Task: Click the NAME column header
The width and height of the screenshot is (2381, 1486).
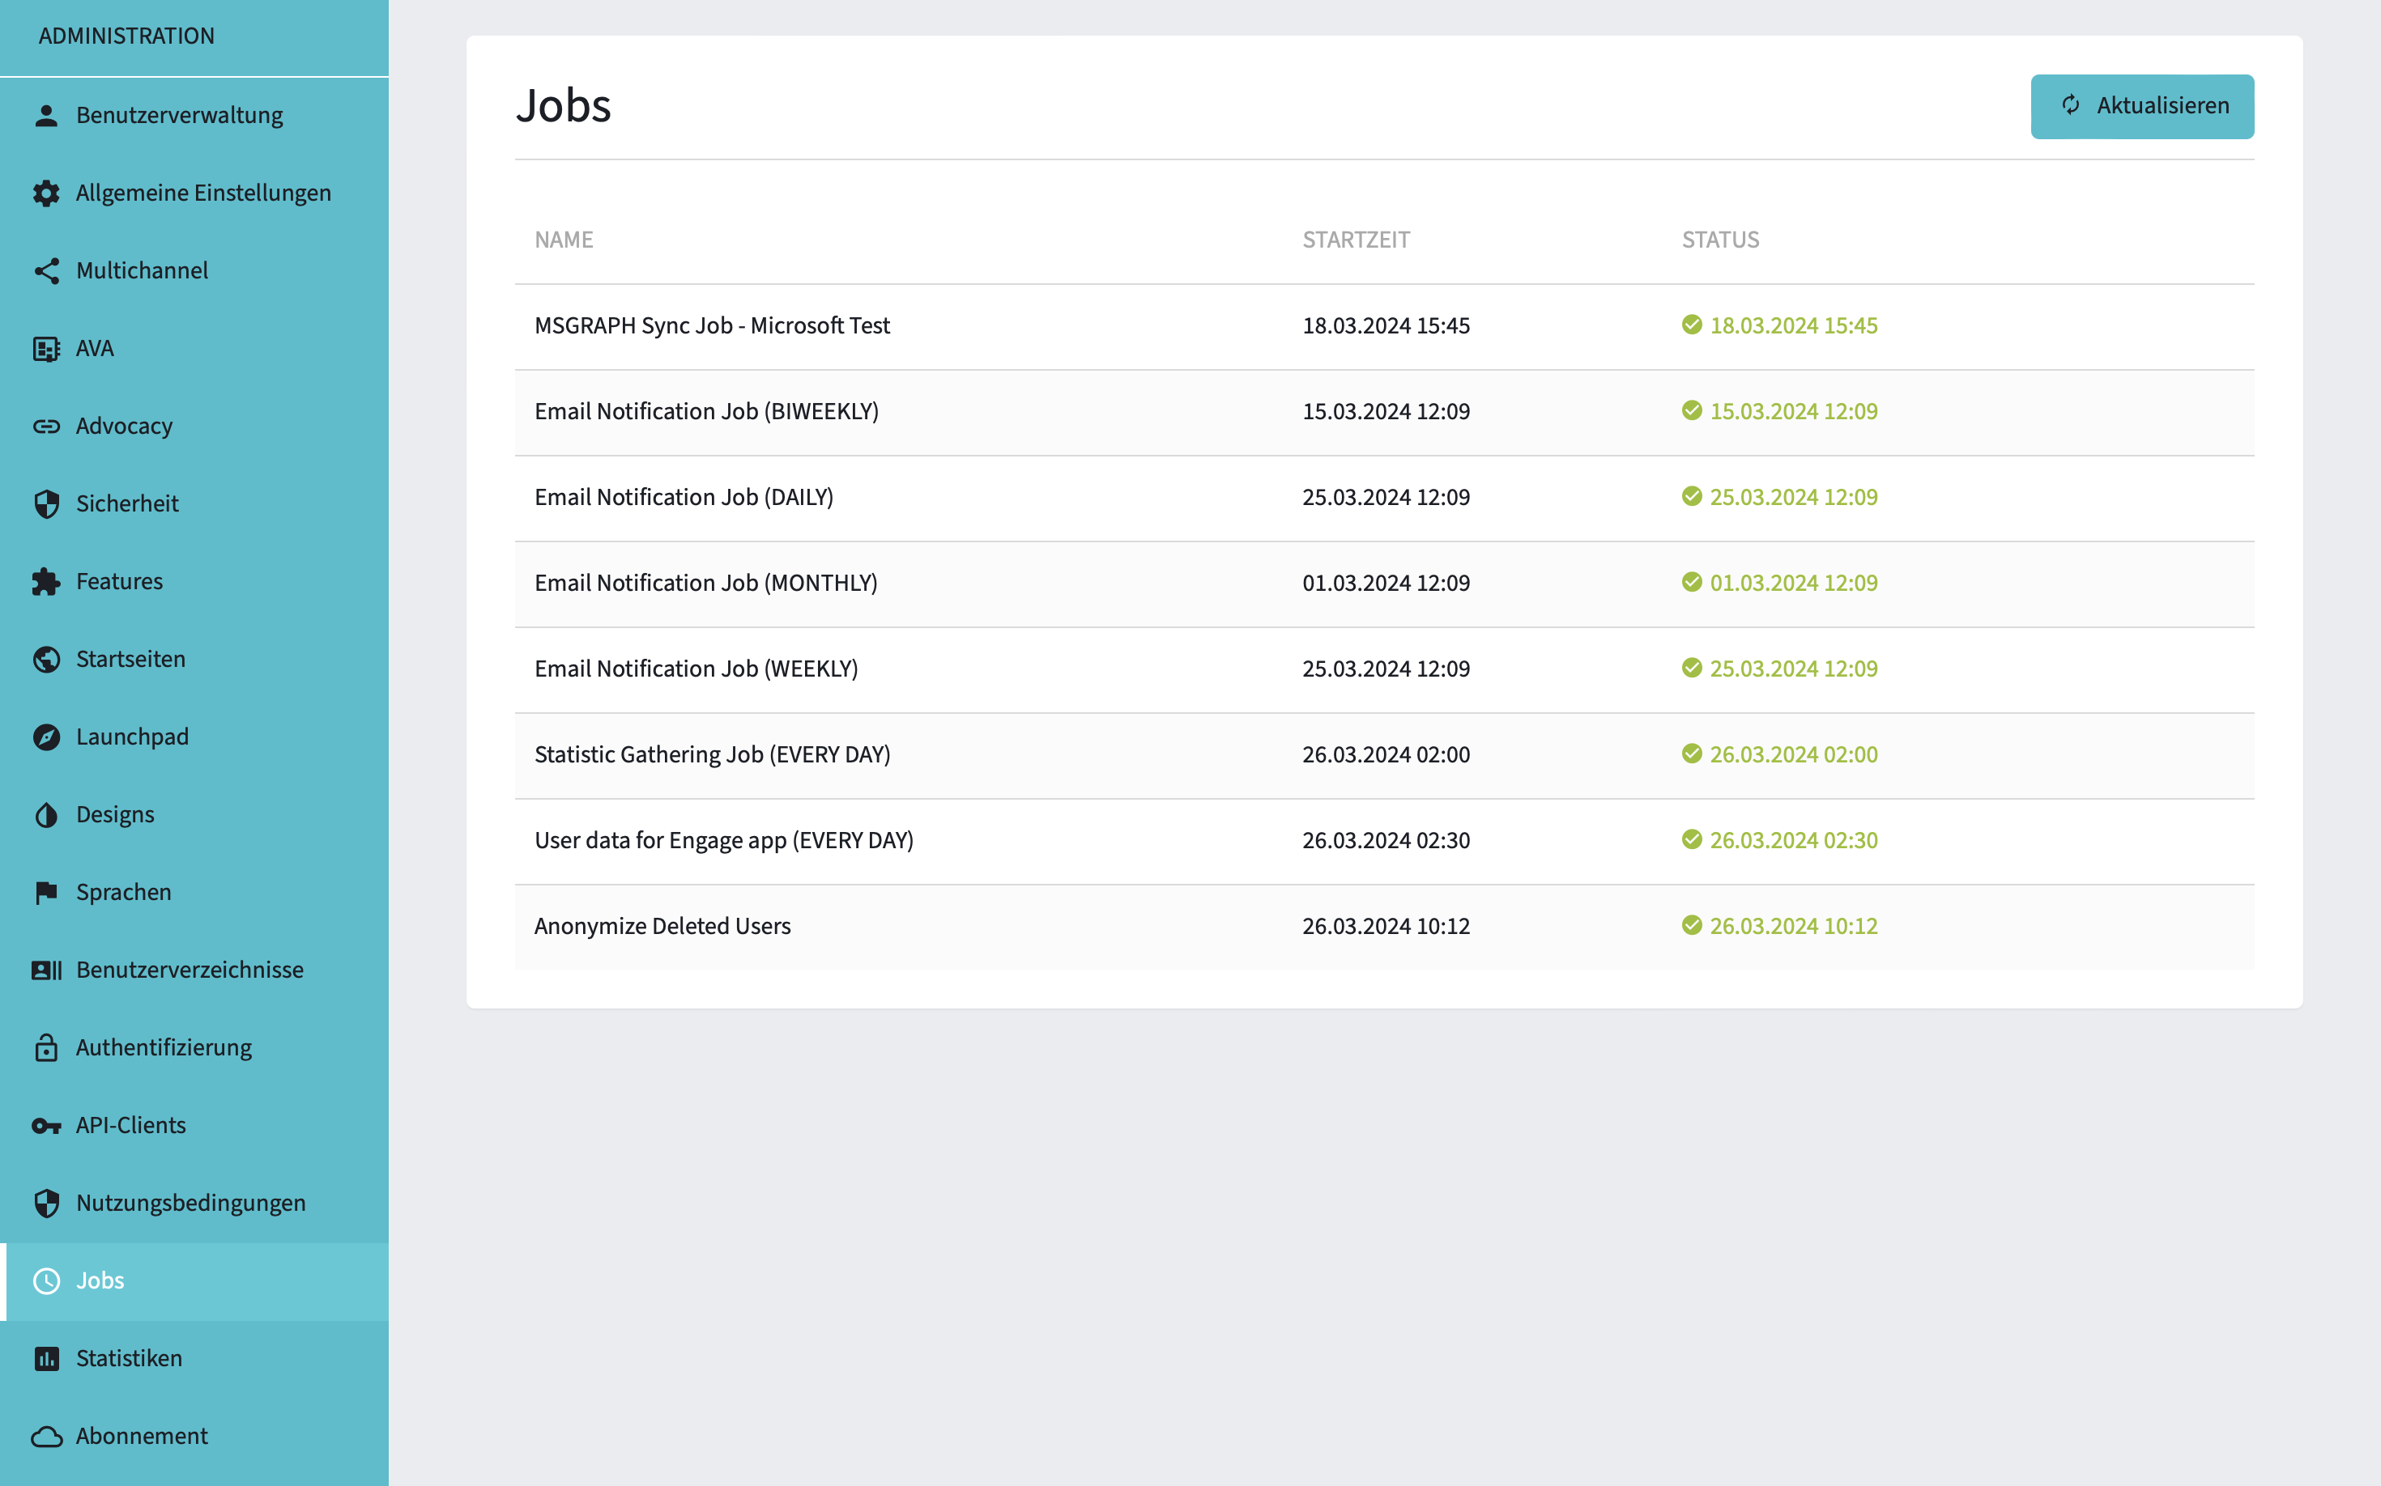Action: pyautogui.click(x=564, y=240)
